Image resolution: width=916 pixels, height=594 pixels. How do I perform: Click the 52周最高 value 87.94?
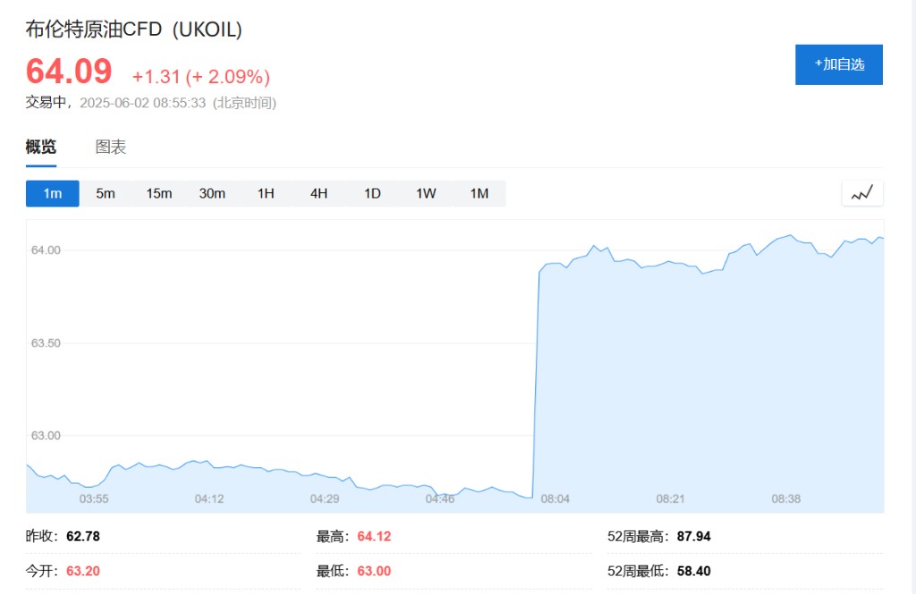(x=694, y=536)
